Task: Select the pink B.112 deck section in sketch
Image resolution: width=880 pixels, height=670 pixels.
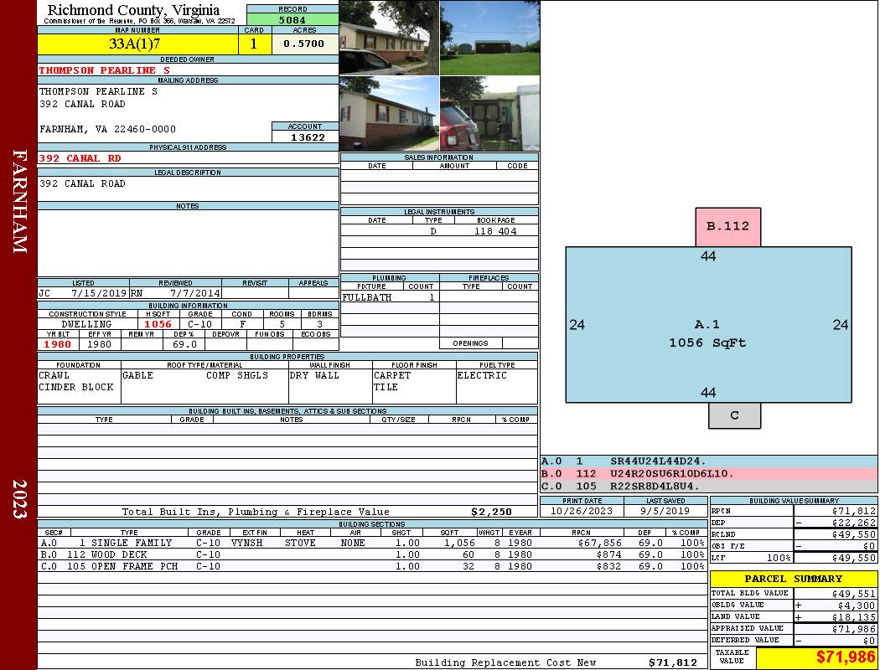Action: point(728,227)
